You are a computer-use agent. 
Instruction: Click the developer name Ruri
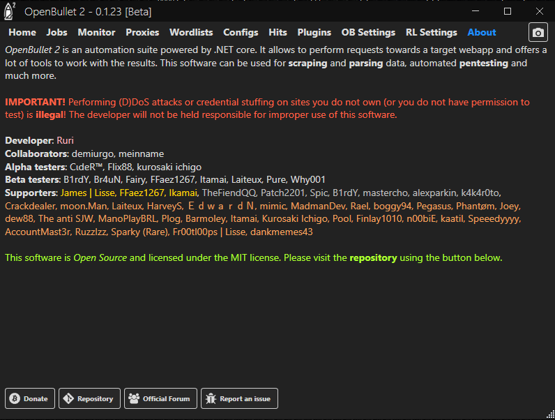pos(65,141)
